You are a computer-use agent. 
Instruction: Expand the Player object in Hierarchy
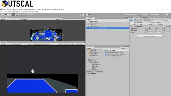(88, 25)
